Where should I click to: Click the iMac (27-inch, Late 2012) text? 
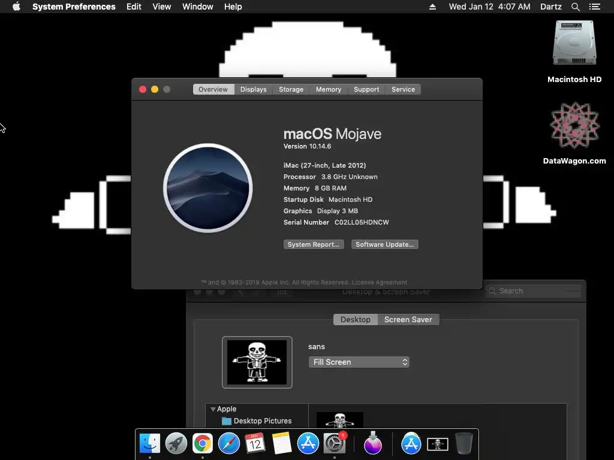click(324, 165)
